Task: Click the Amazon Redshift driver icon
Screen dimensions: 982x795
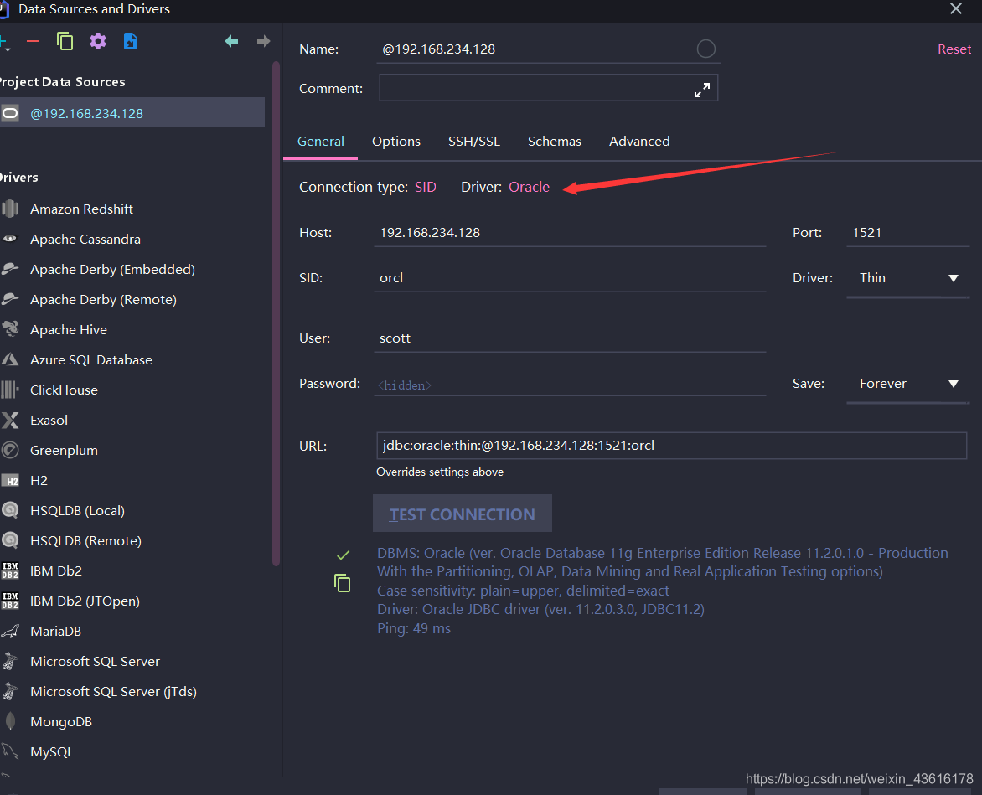Action: (x=10, y=209)
